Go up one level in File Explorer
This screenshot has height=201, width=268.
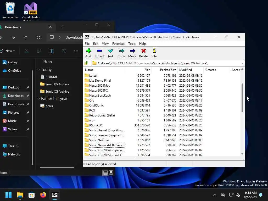point(26,37)
